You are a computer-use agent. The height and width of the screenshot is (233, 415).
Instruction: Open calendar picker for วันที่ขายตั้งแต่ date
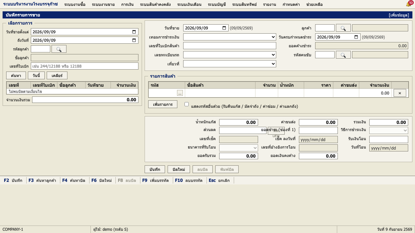click(134, 32)
